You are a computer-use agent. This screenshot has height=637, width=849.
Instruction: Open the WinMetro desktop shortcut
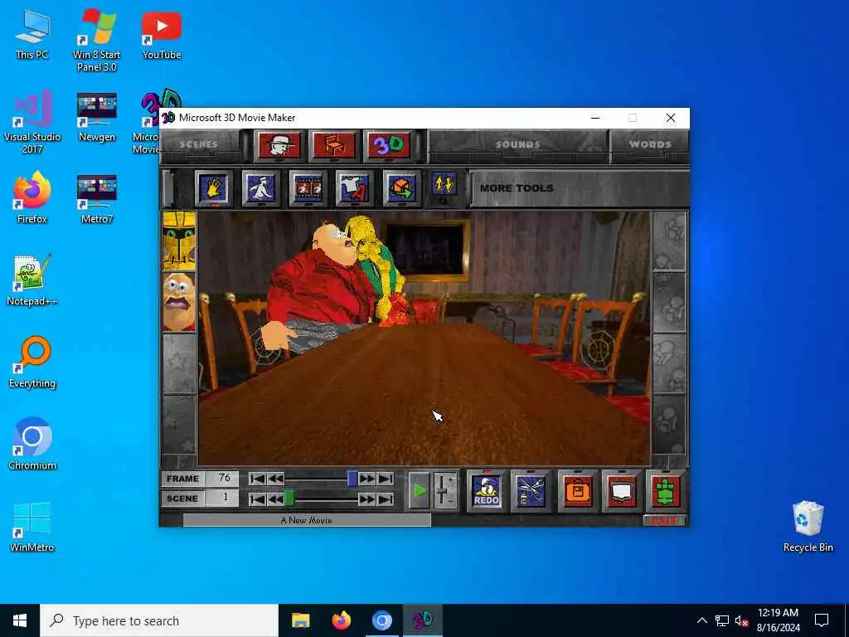[32, 527]
